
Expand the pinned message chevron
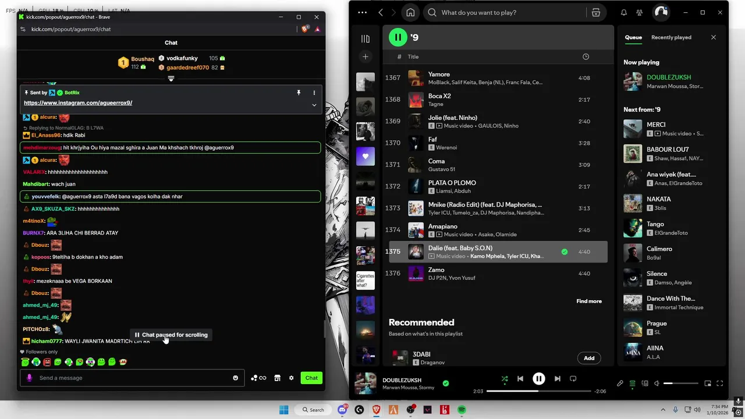pos(314,105)
